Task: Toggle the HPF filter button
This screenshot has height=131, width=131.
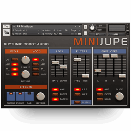Action: pos(77,94)
